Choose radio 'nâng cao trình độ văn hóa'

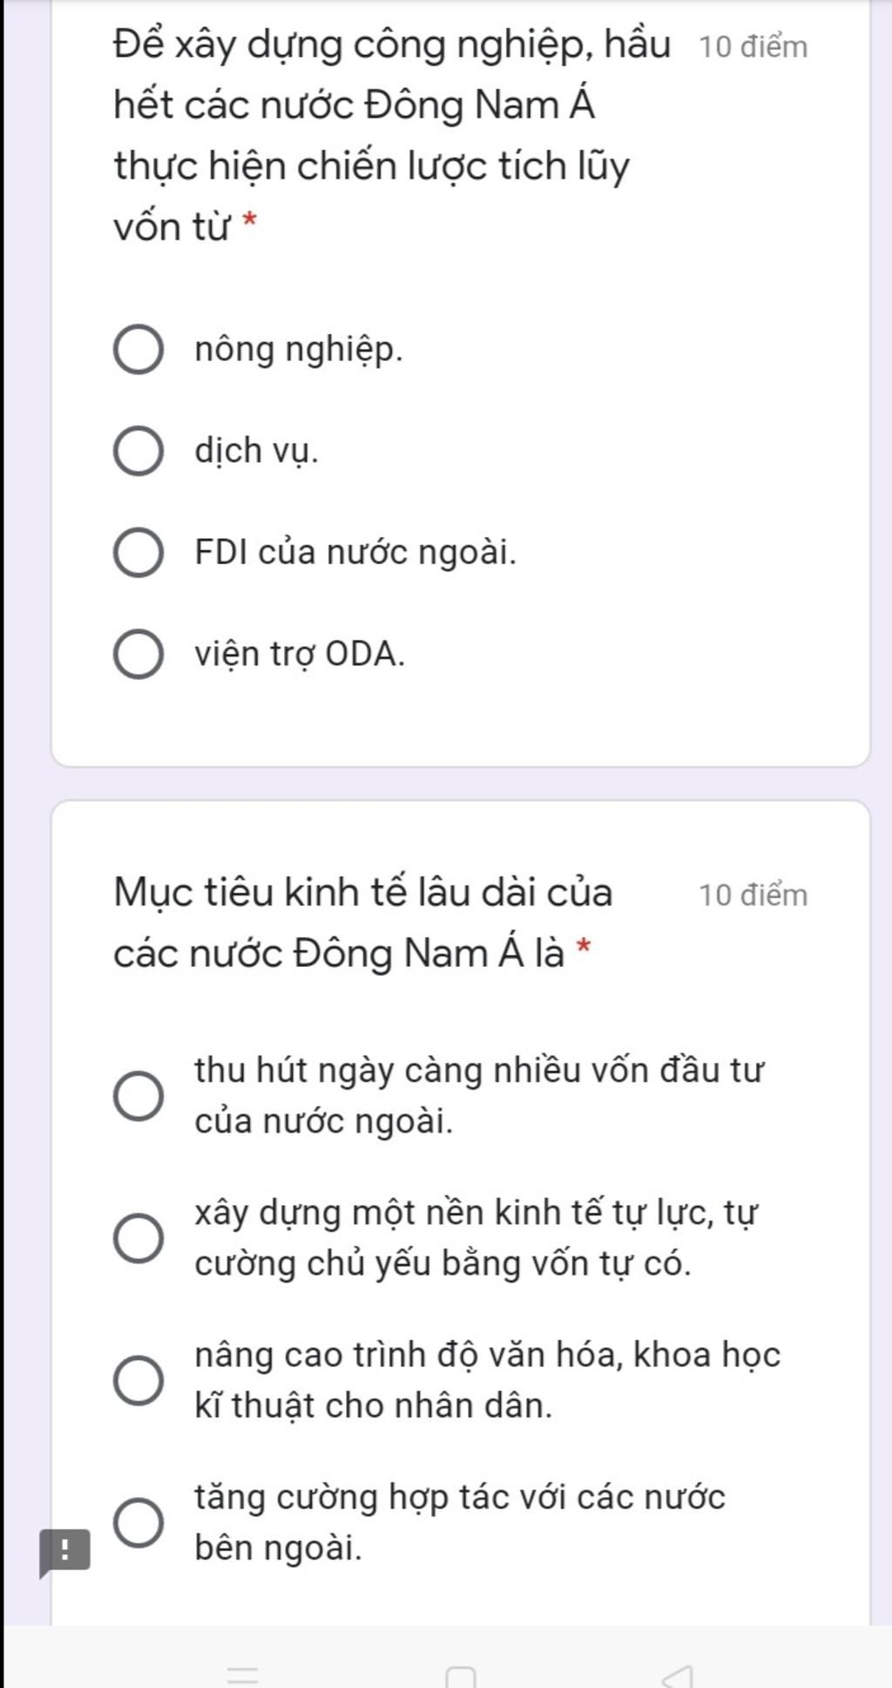pyautogui.click(x=138, y=1380)
